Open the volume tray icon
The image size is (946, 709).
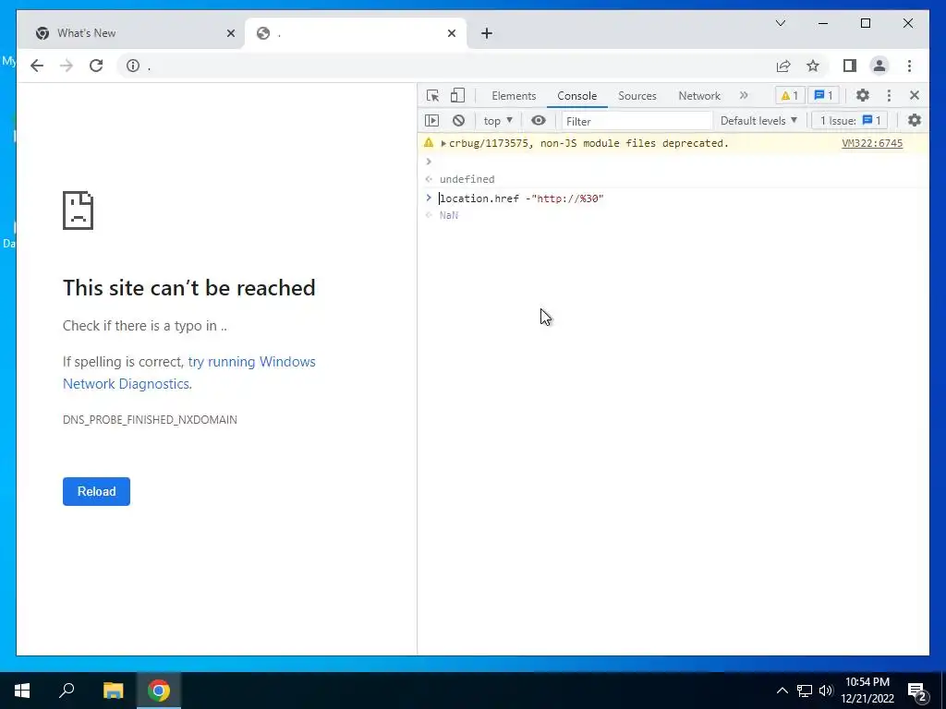click(825, 691)
